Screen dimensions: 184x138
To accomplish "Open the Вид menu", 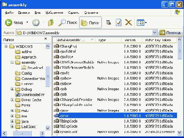I will click(x=38, y=13).
